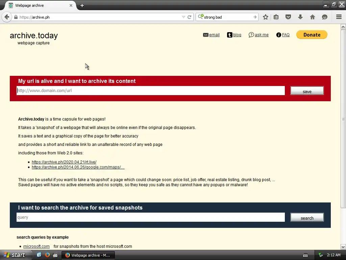Open the archive.ph/2020.04.21/rt.live link
The image size is (346, 260).
(x=64, y=162)
